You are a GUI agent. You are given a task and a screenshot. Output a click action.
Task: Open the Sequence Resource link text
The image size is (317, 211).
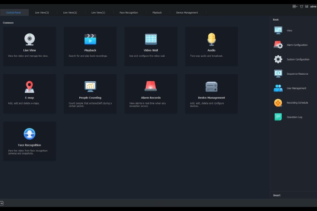tap(298, 74)
